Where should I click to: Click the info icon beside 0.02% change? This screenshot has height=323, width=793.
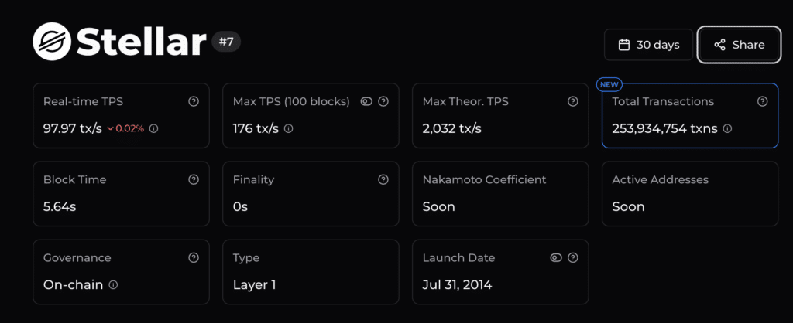click(153, 128)
